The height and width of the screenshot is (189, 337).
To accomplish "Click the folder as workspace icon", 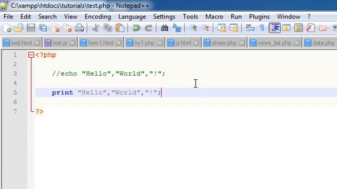I will pos(323,28).
